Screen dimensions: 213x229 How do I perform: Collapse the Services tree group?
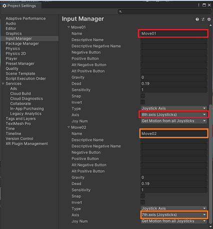coord(3,84)
